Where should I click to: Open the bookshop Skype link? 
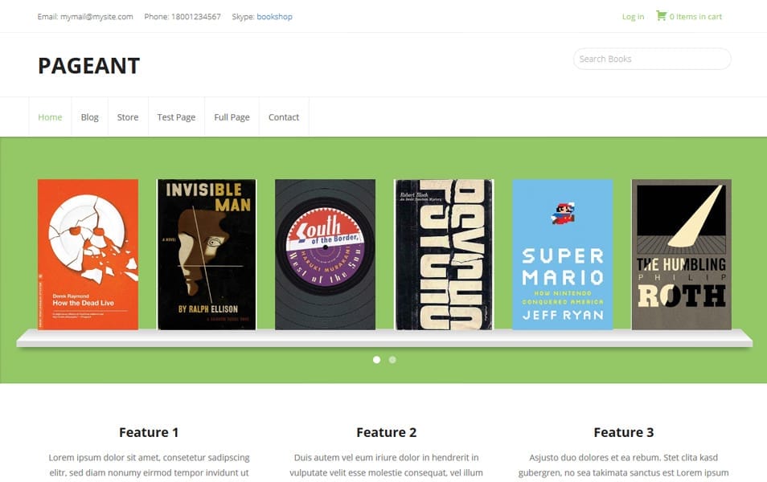(273, 15)
